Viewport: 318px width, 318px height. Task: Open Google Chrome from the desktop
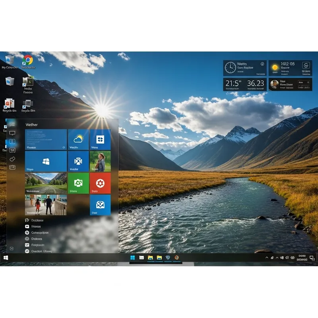(27, 60)
